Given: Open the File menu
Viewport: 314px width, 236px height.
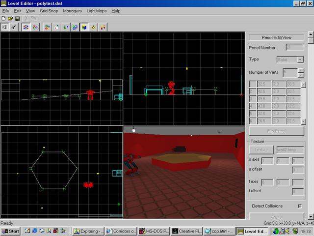Looking at the screenshot, I should point(5,11).
